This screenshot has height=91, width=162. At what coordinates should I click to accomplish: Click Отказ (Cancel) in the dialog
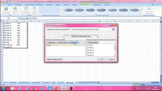tap(111, 59)
